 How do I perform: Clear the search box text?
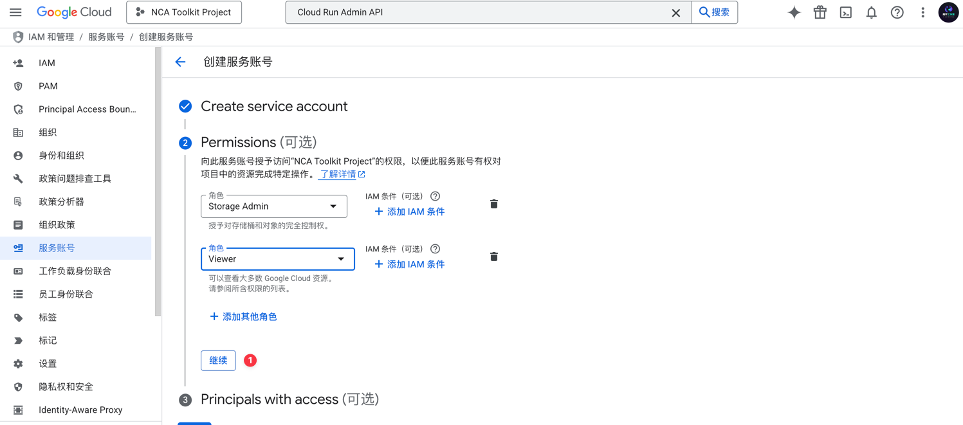pos(675,13)
